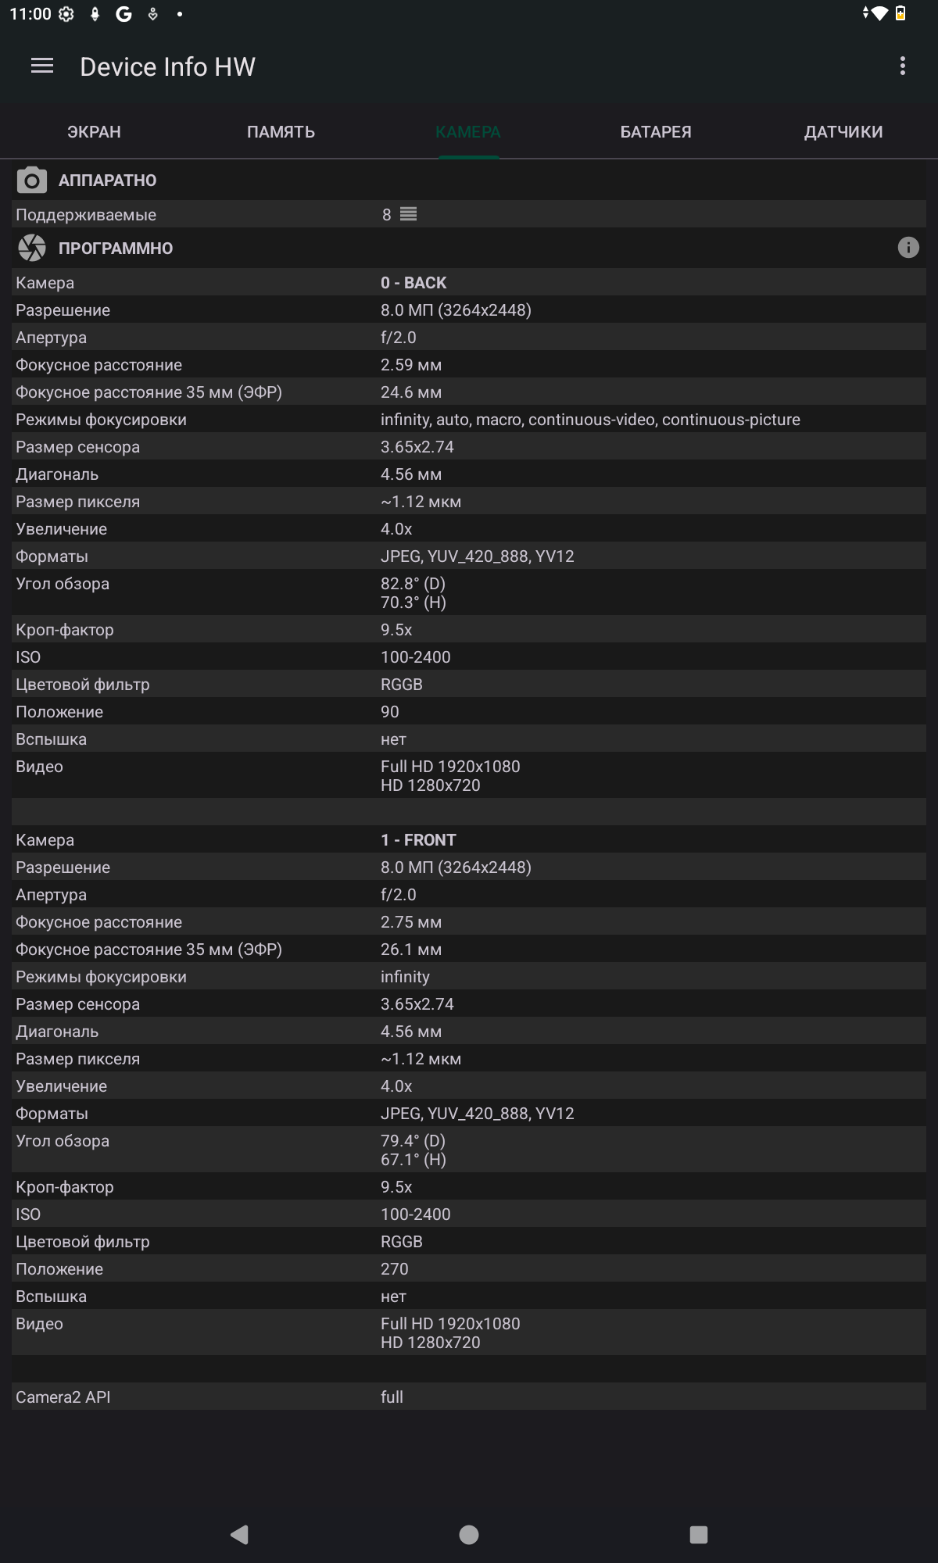938x1563 pixels.
Task: Open the three-dot overflow menu
Action: [x=903, y=66]
